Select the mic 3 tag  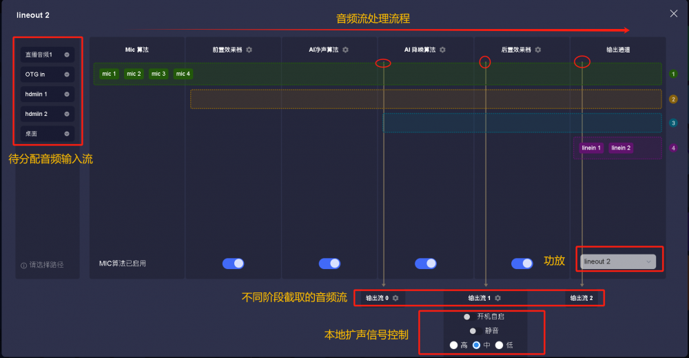(158, 74)
